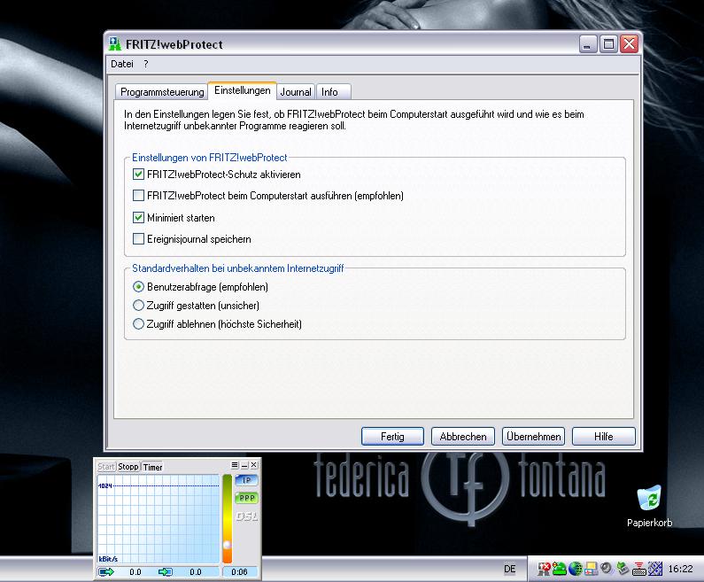This screenshot has height=582, width=704.
Task: Click the DE language indicator in the taskbar
Action: 509,569
